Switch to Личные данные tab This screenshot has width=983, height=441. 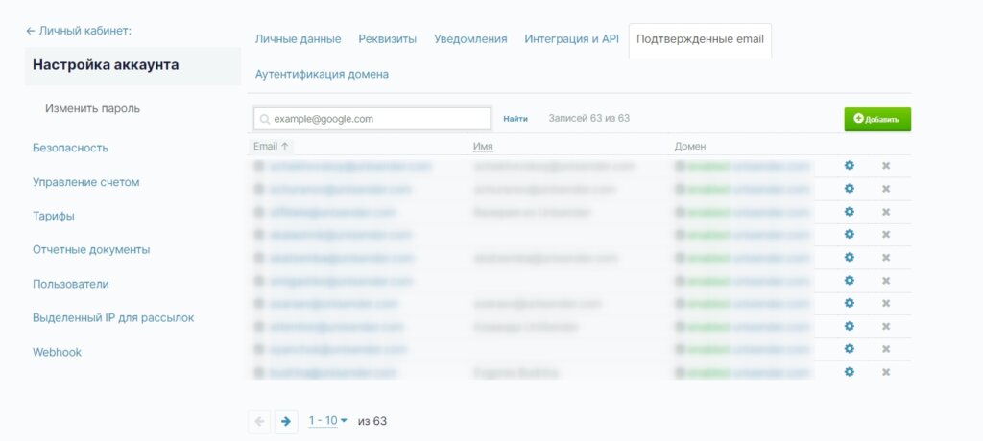pyautogui.click(x=298, y=39)
